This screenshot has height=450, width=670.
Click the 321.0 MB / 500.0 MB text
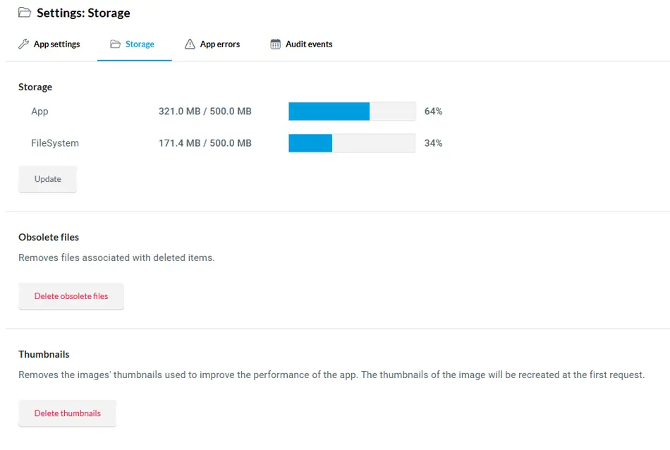tap(205, 111)
